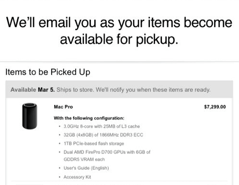This screenshot has height=185, width=239.
Task: Click the gray 'Available' word in banner
Action: coord(23,90)
